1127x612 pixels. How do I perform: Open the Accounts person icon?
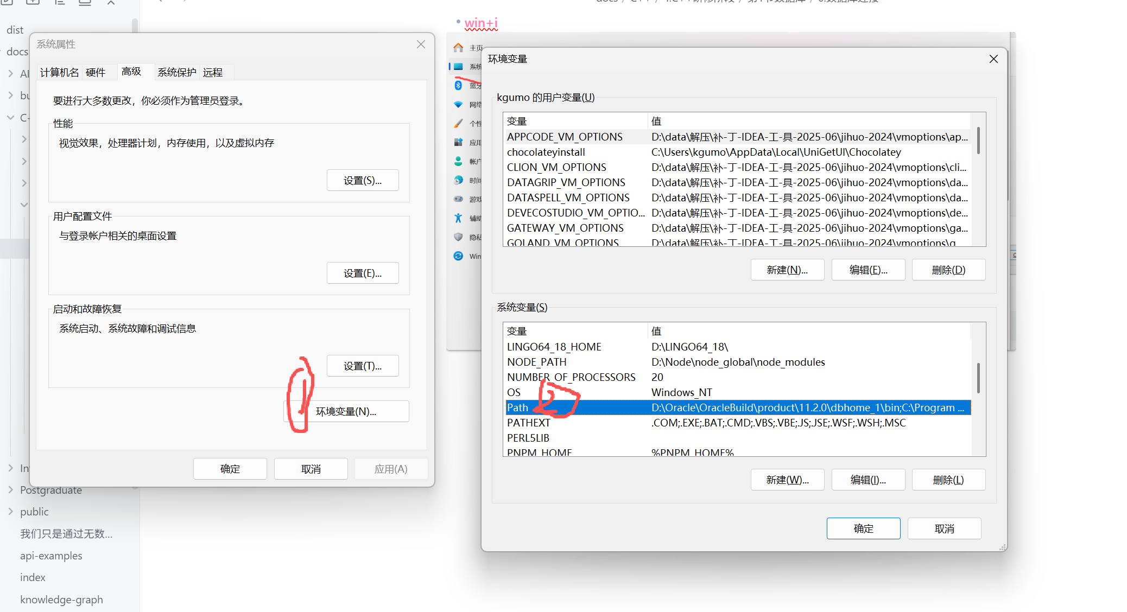(458, 161)
